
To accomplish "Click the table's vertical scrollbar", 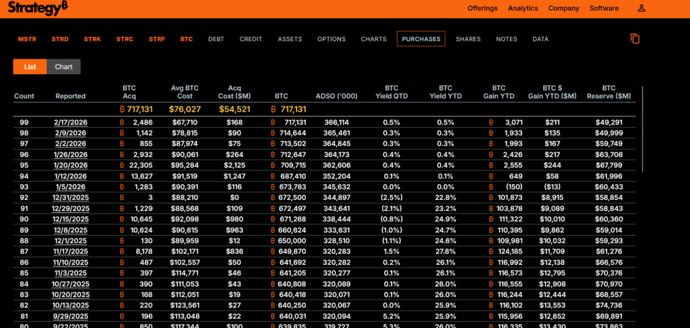I will pos(642,128).
